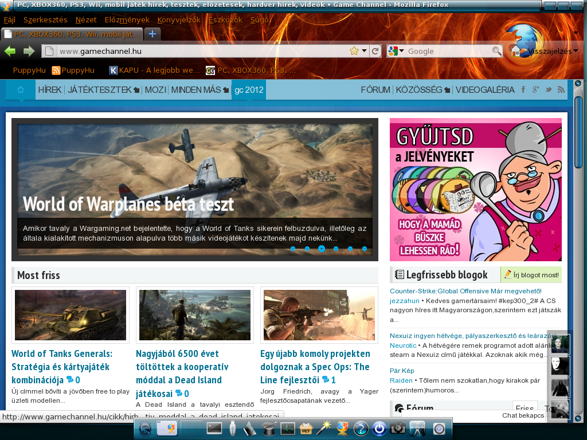Open GameChannel Twitter icon

point(549,89)
